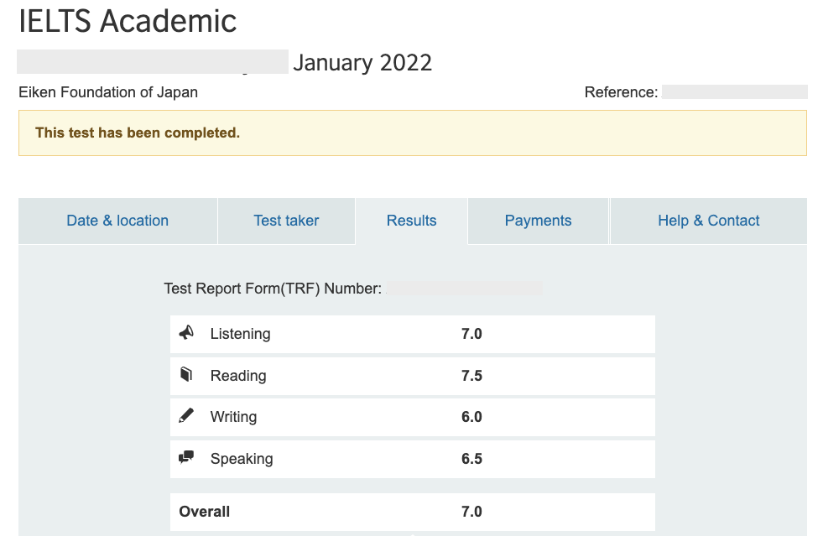Switch to the Test taker tab
Image resolution: width=823 pixels, height=536 pixels.
coord(286,221)
